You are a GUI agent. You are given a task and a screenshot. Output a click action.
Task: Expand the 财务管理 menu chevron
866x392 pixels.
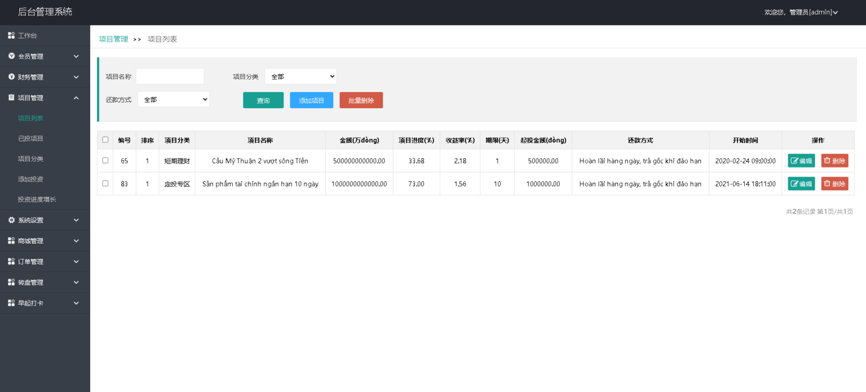[x=76, y=77]
